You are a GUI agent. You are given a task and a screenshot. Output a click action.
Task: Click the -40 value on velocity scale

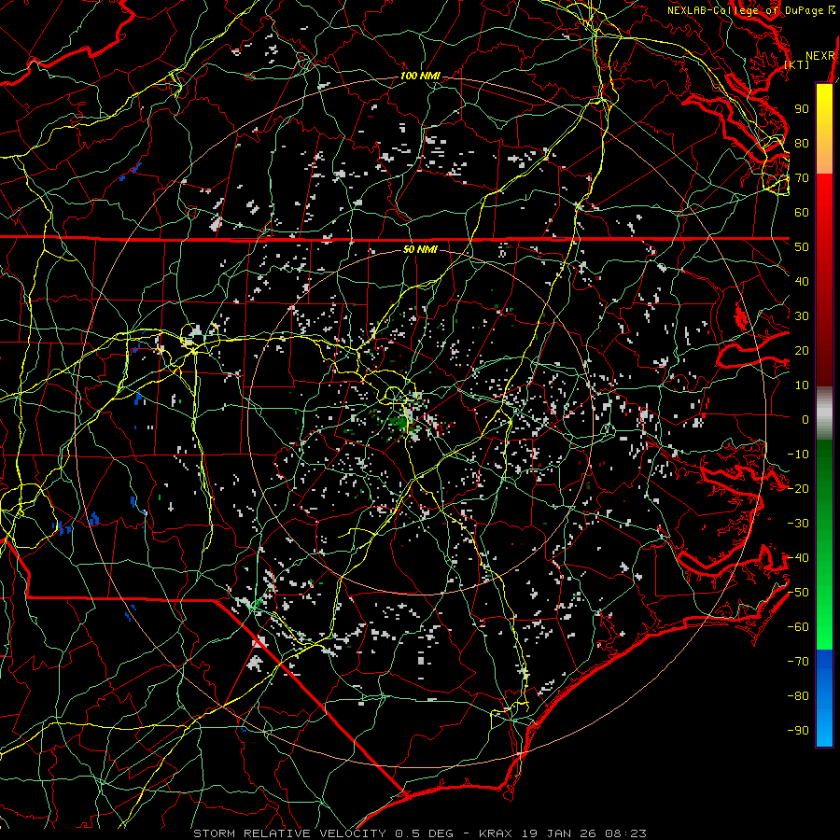point(798,558)
